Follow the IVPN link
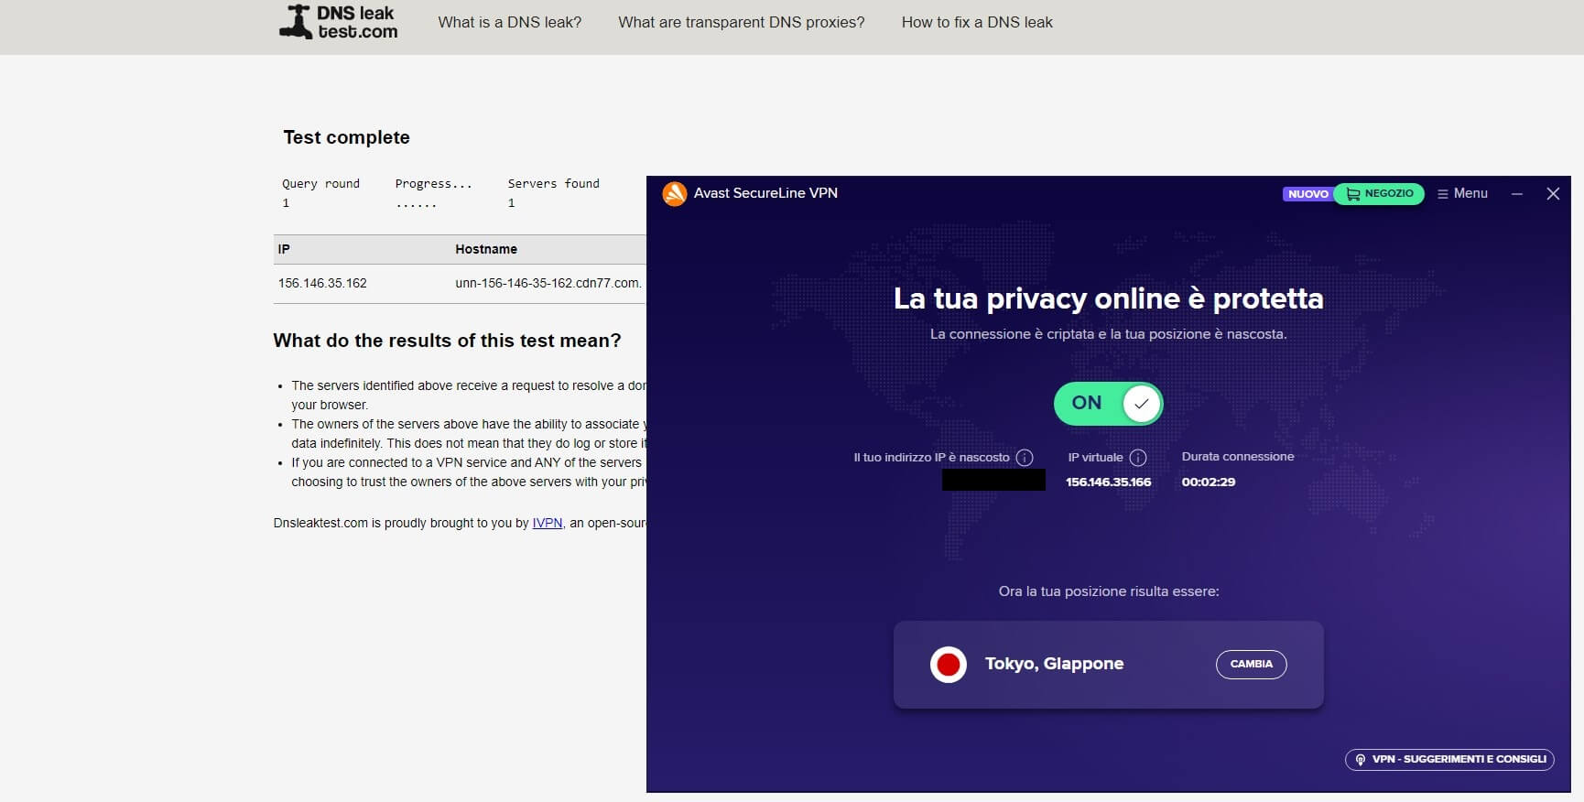The height and width of the screenshot is (802, 1584). point(548,523)
